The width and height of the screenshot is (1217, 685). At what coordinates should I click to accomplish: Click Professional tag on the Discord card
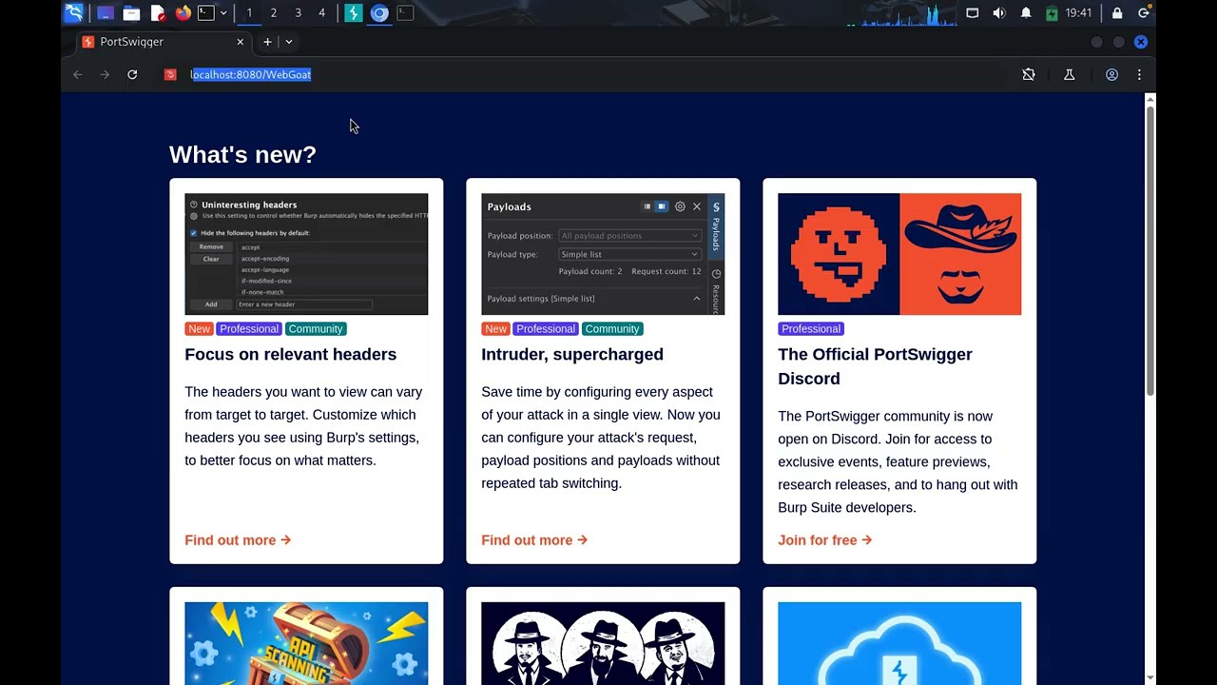coord(811,329)
